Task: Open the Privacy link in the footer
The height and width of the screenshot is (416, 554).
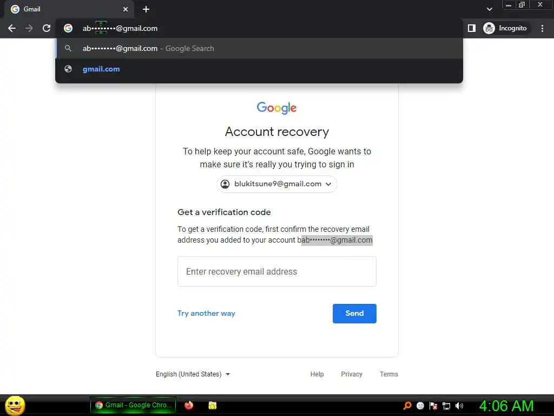Action: point(352,374)
